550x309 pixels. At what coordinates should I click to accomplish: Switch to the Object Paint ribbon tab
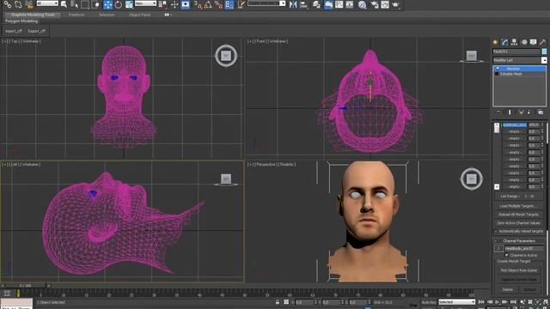[139, 15]
